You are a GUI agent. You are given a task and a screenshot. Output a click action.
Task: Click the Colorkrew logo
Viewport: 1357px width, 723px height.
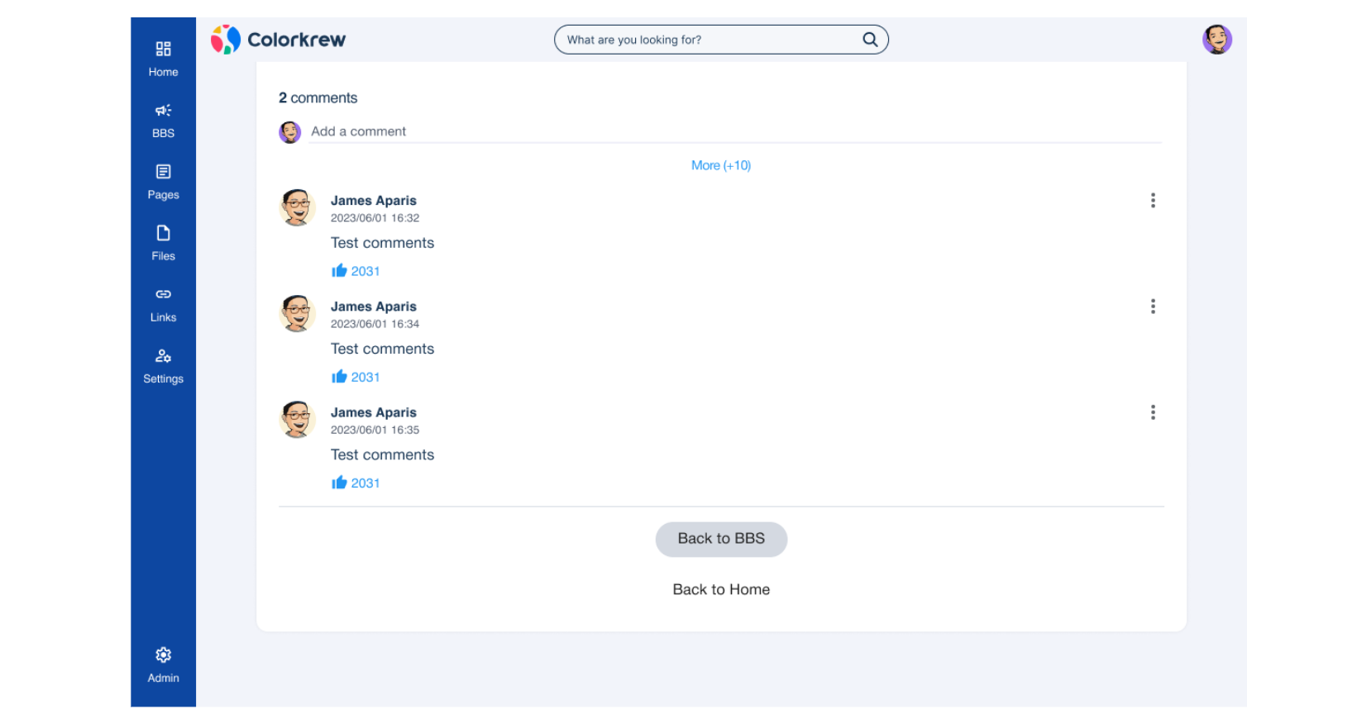coord(279,40)
